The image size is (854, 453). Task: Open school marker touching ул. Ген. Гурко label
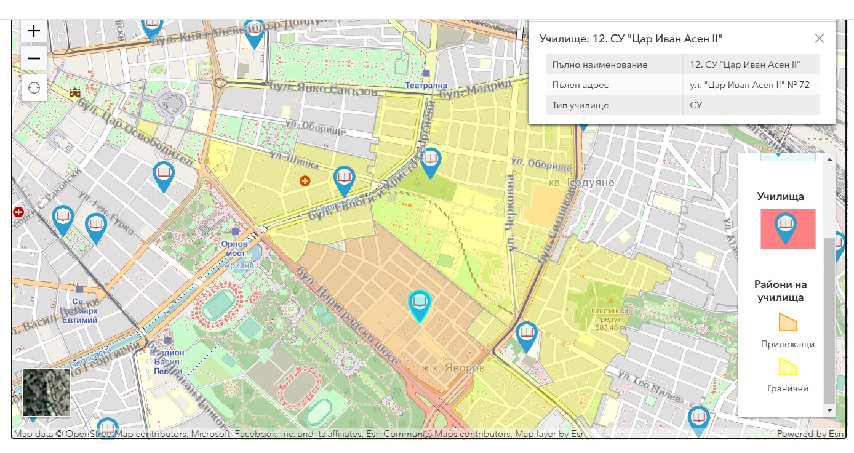click(95, 228)
